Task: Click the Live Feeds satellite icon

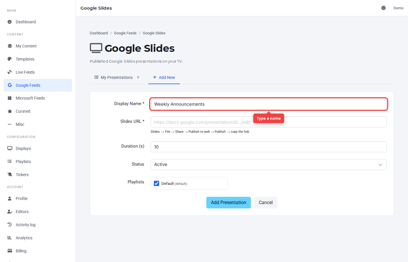Action: (10, 72)
